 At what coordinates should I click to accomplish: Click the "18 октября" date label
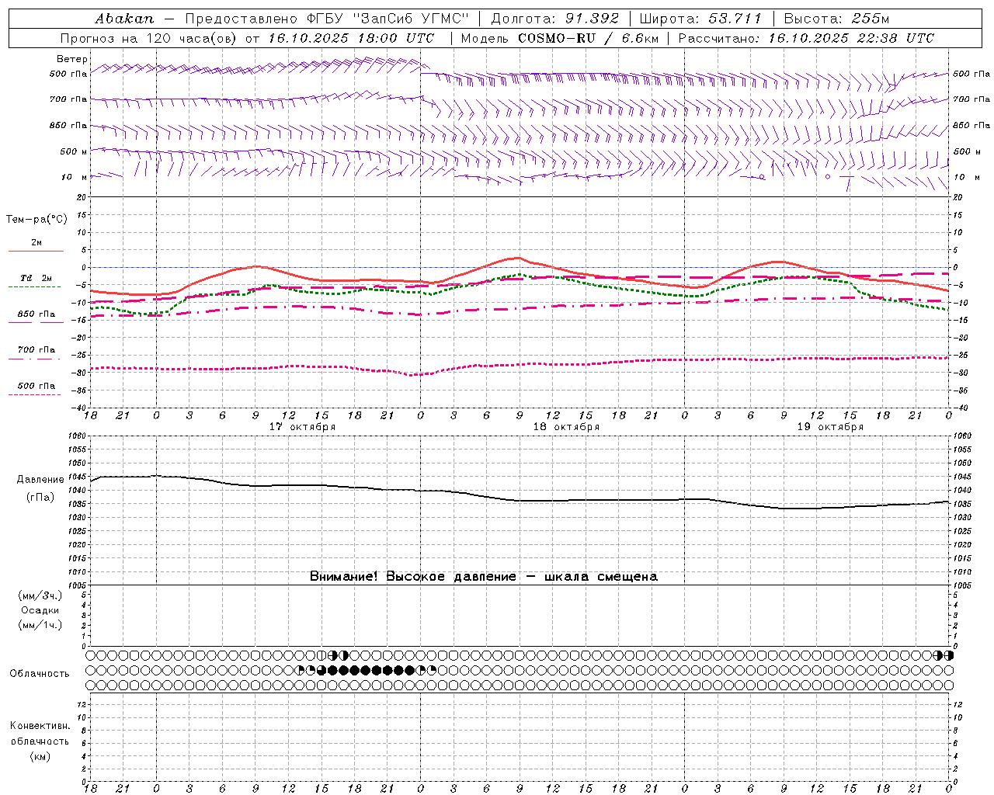pyautogui.click(x=566, y=427)
